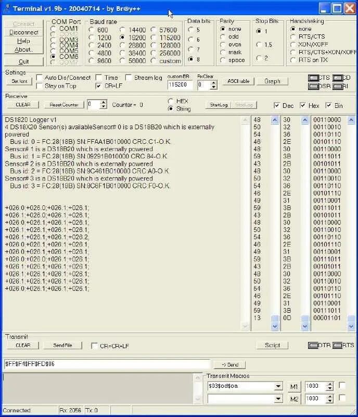
Task: Decrease M2 macro delay value
Action: (329, 400)
